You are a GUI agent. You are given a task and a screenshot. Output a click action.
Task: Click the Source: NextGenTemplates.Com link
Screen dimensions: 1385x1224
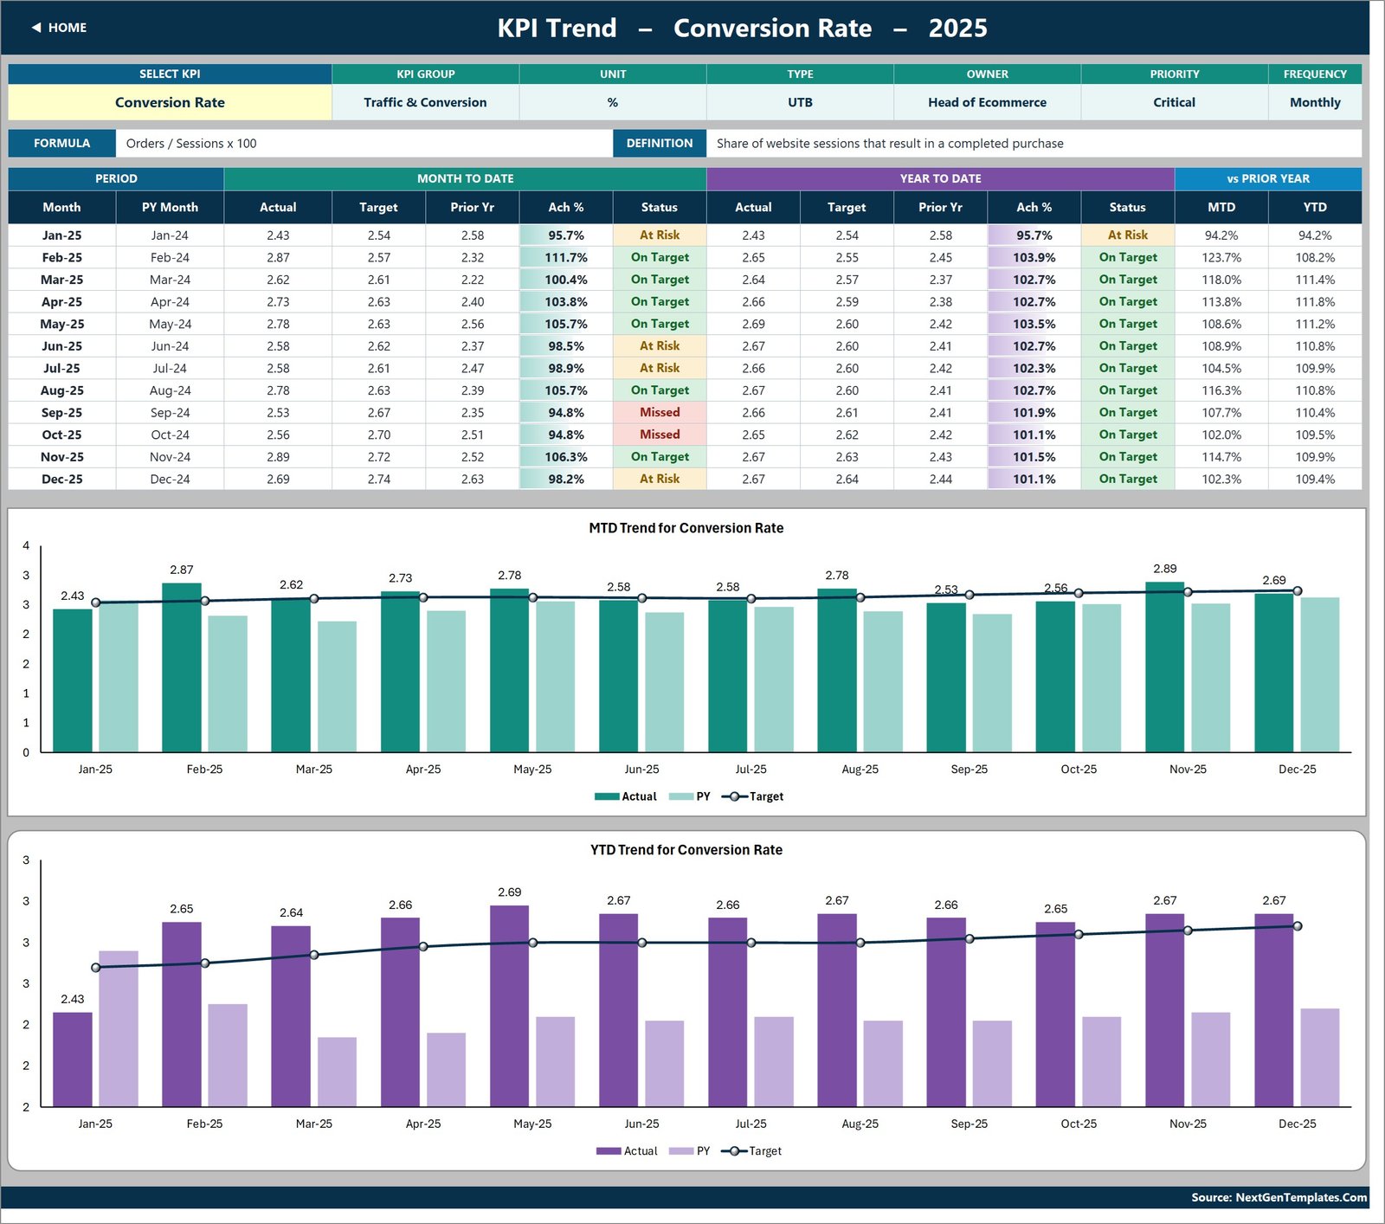[x=1279, y=1197]
